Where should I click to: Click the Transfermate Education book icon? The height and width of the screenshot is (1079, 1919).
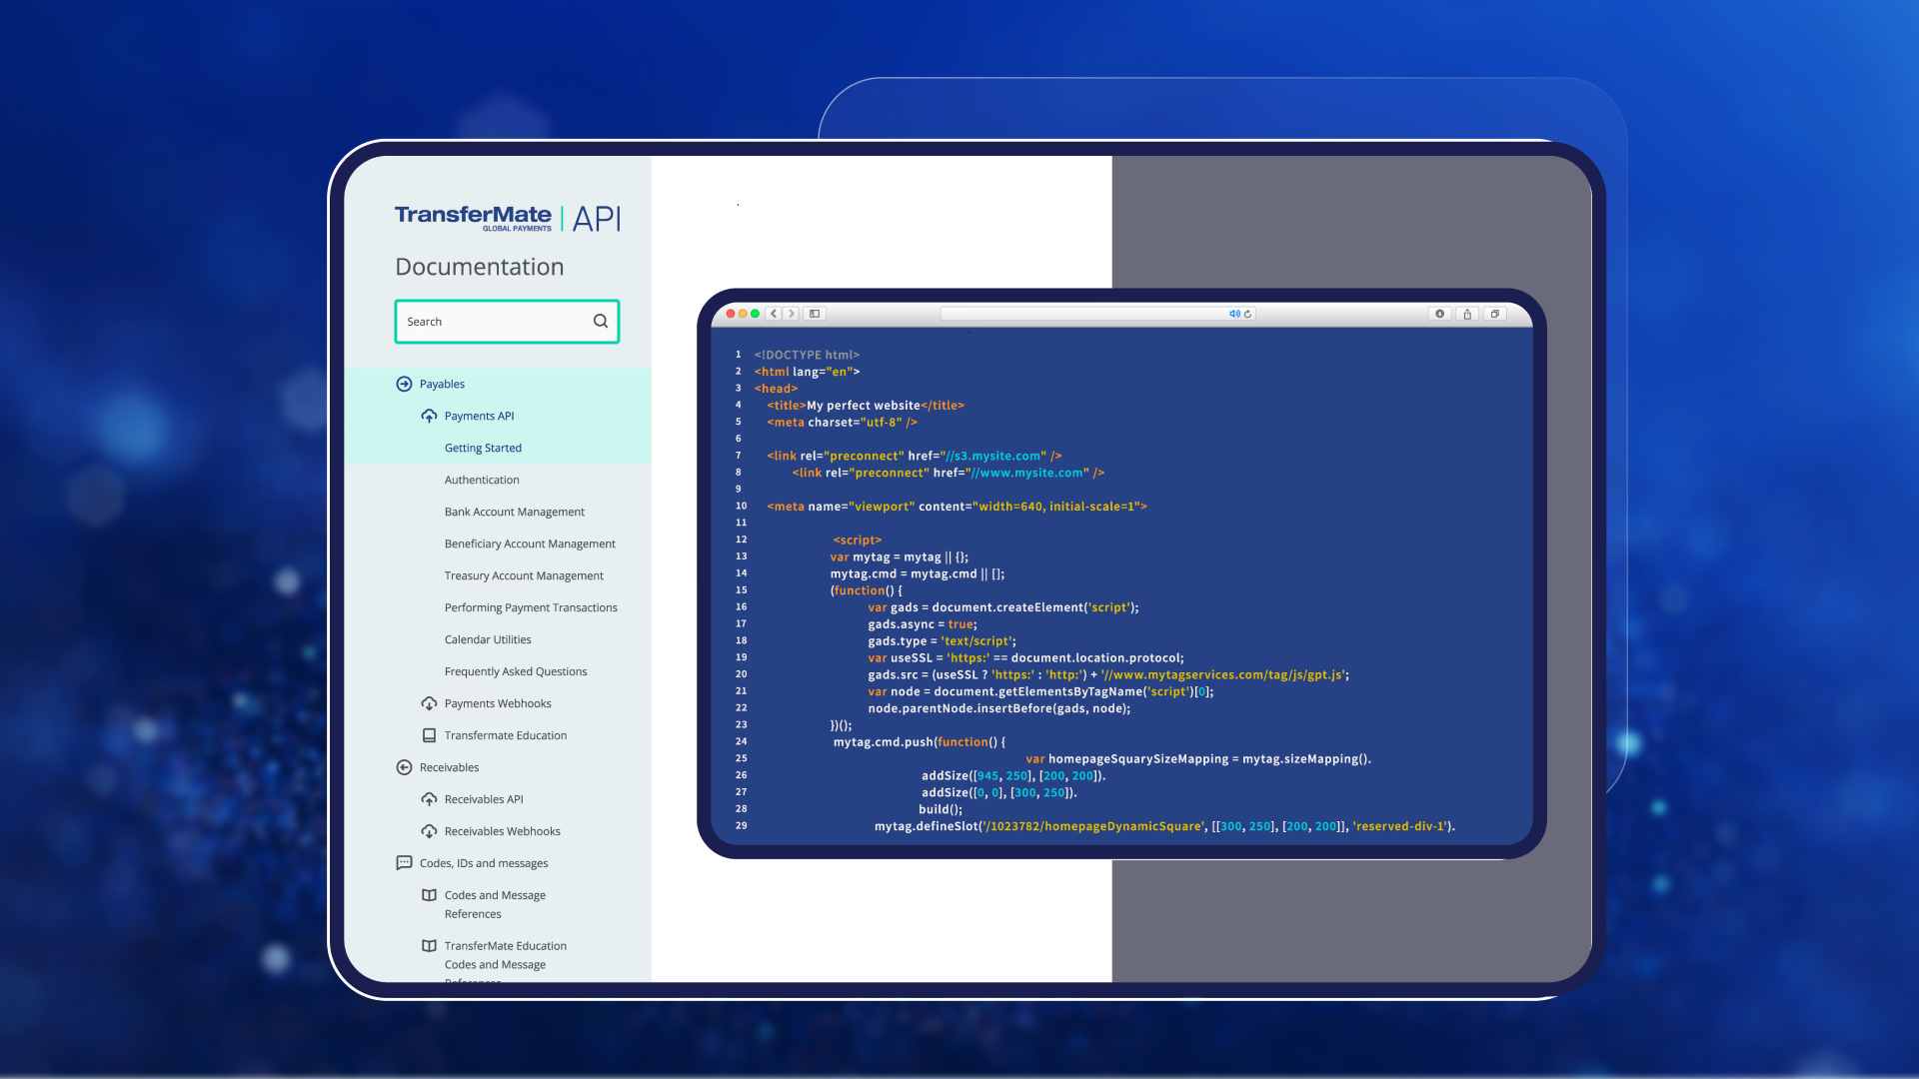click(x=429, y=735)
